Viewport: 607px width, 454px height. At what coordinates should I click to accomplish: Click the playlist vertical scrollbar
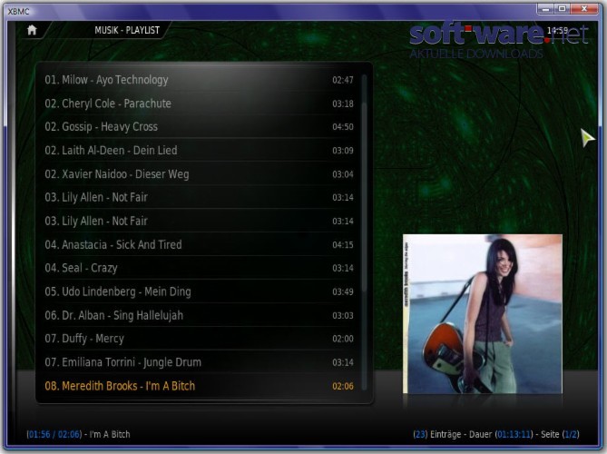tap(364, 232)
